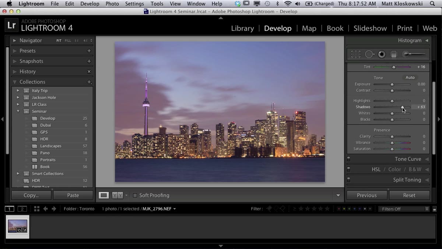Select the MJK_2796 filmstrip thumbnail

(x=18, y=227)
